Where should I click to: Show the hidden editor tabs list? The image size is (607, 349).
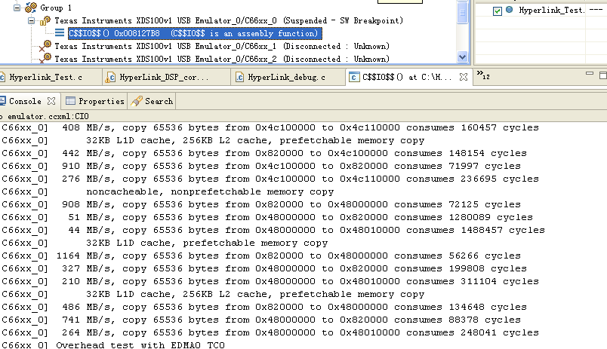[x=483, y=75]
